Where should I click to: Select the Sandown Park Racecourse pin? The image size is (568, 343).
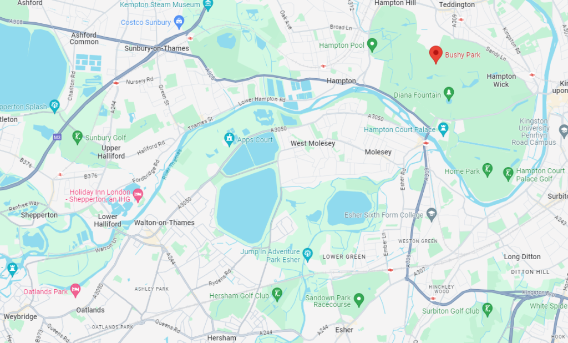tap(359, 300)
